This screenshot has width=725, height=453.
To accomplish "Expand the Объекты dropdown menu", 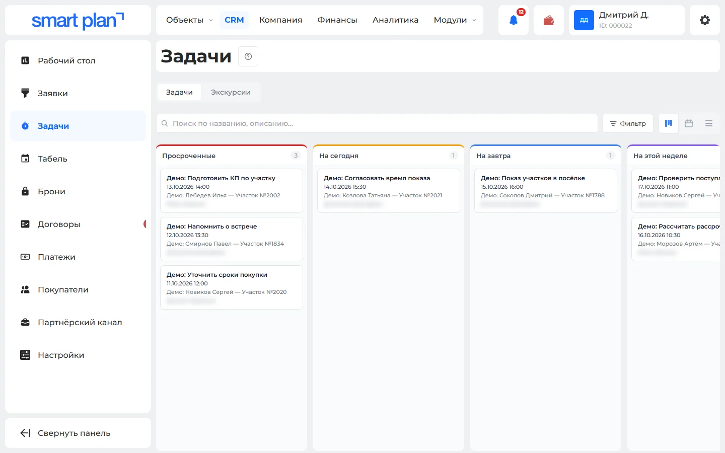I will 189,20.
